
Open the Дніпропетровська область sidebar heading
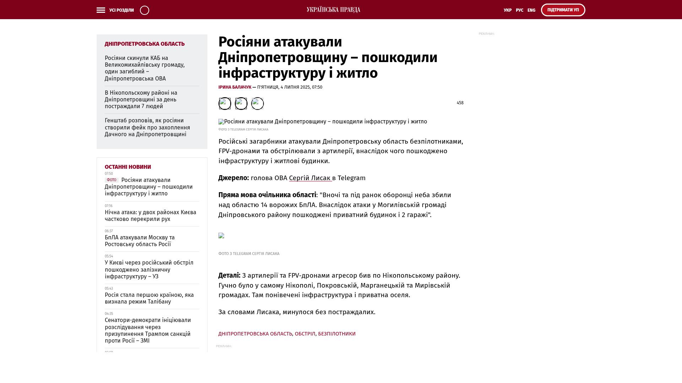[145, 44]
